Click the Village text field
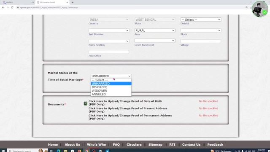The height and width of the screenshot is (152, 270). pos(201,41)
